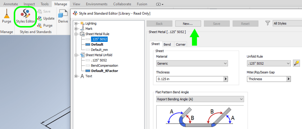Screen dimensions: 302x129
Task: Click the small Purge styles icon
Action: [x=40, y=25]
